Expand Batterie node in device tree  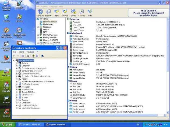(x=17, y=63)
